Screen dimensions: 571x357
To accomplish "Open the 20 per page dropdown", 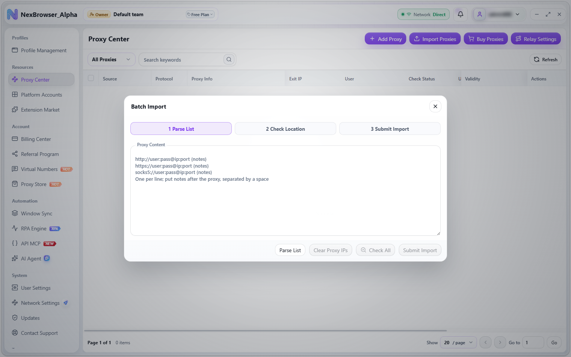I will tap(458, 342).
